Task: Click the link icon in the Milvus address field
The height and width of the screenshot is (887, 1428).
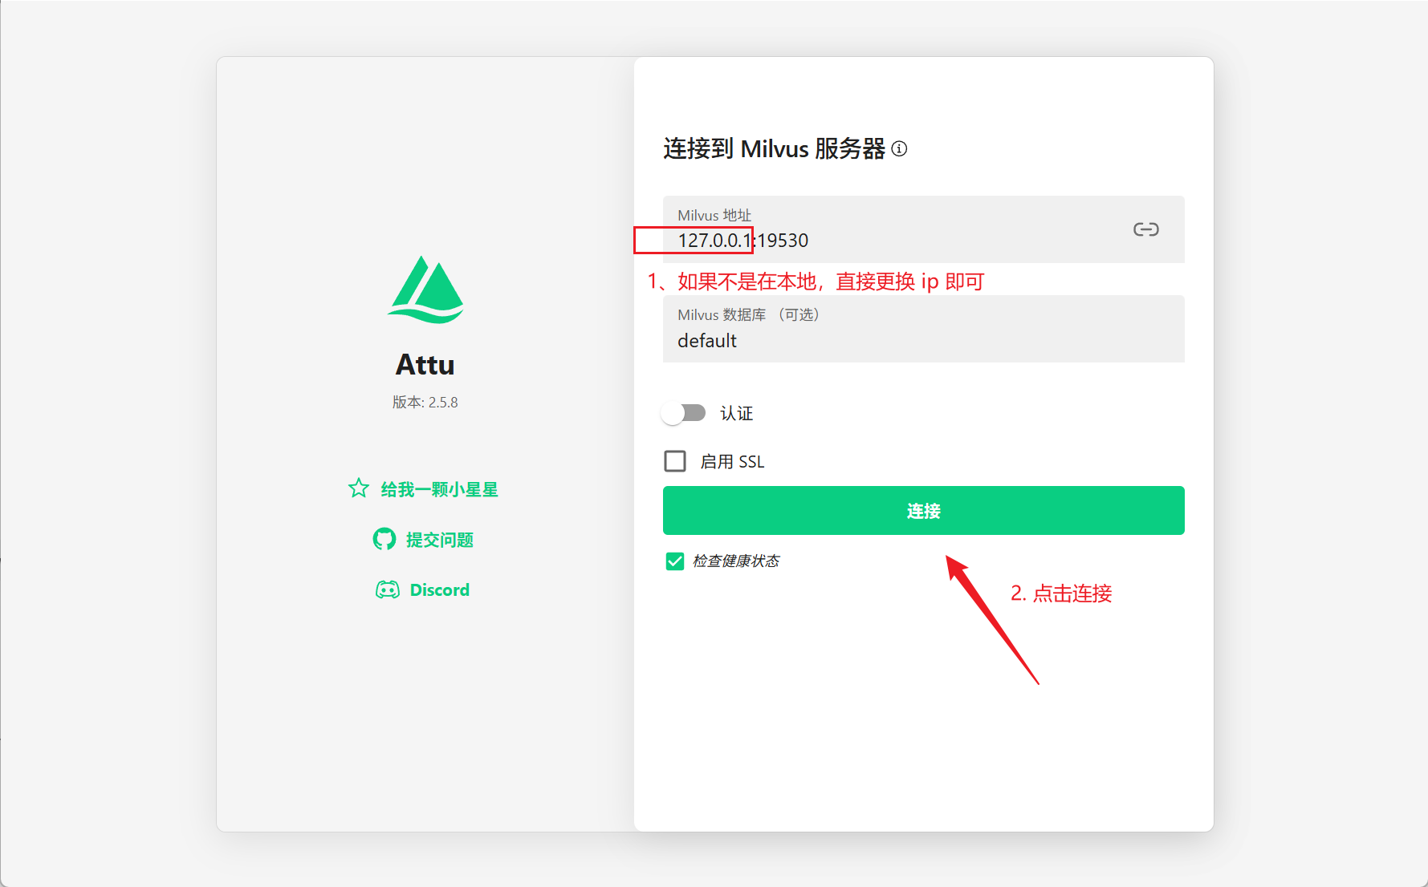Action: click(x=1145, y=229)
